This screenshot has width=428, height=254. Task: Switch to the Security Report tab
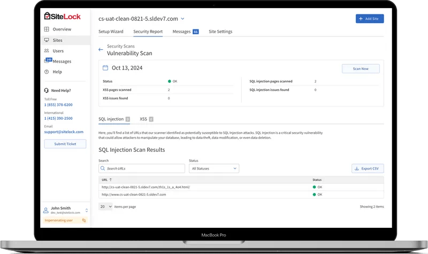pos(148,32)
